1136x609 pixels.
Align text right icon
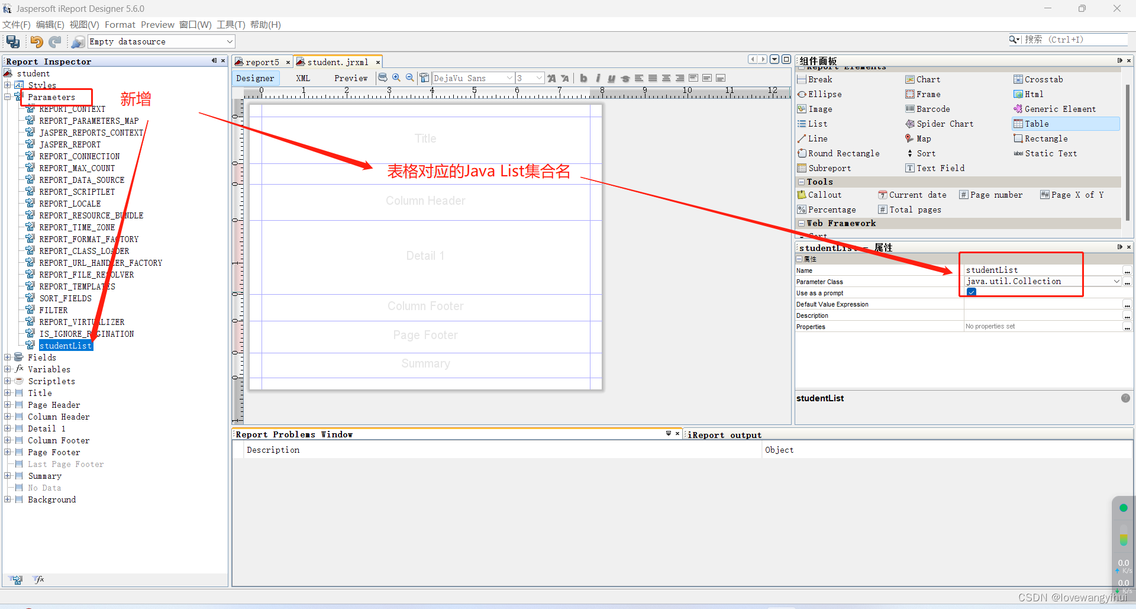point(680,78)
